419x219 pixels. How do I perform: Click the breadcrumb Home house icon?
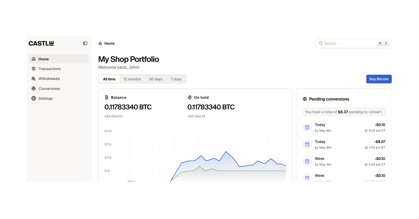click(100, 43)
